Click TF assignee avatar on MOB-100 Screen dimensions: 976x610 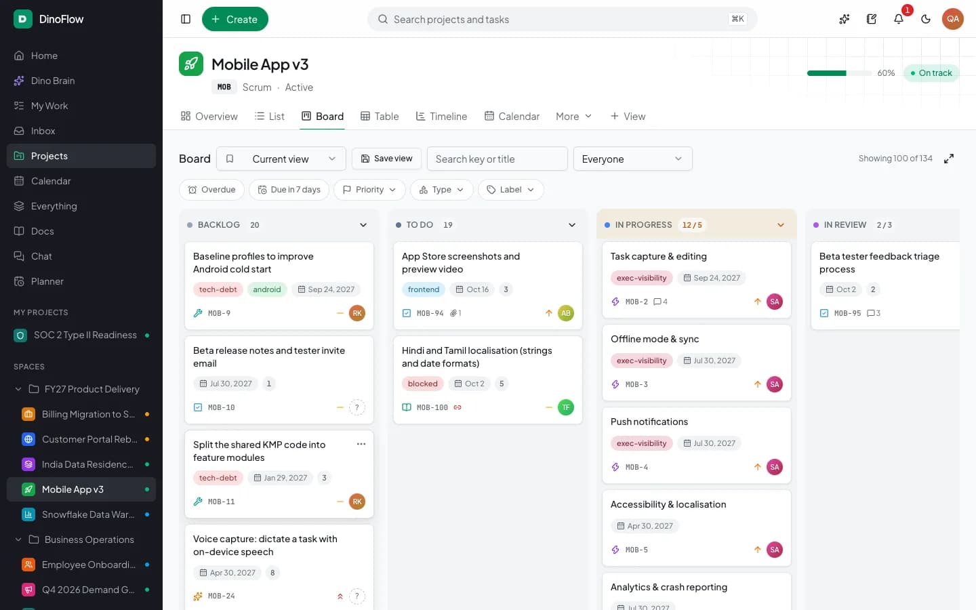tap(566, 407)
